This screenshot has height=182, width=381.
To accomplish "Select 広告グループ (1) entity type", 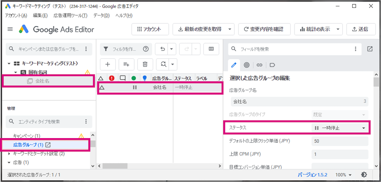I will 28,145.
